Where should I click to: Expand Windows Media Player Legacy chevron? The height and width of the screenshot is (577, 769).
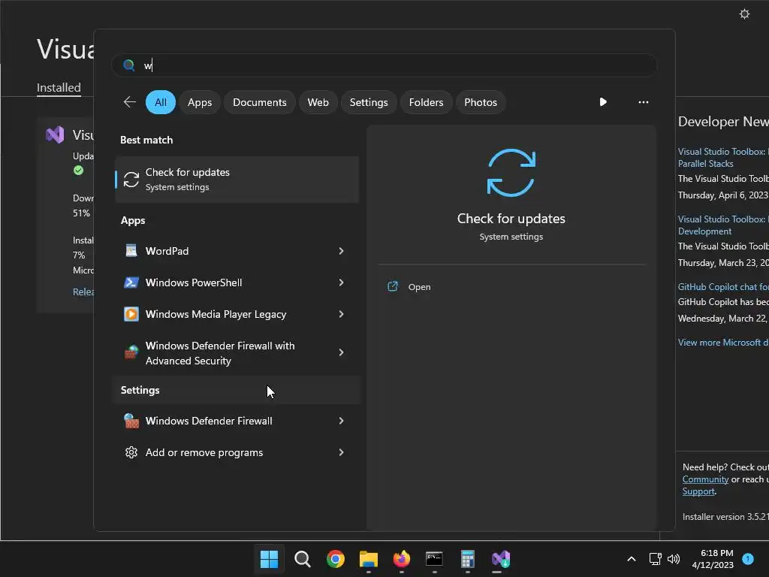342,314
